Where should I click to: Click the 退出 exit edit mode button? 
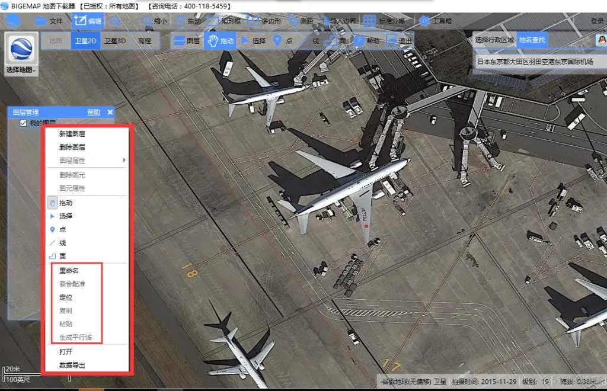(x=399, y=41)
